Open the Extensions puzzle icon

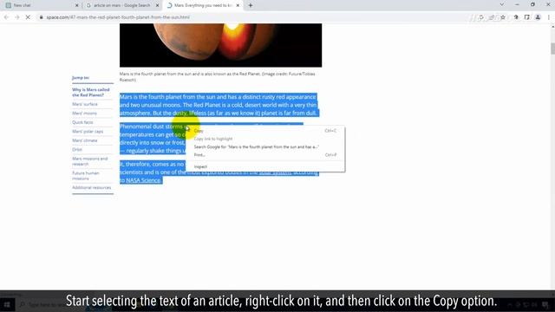coord(516,17)
